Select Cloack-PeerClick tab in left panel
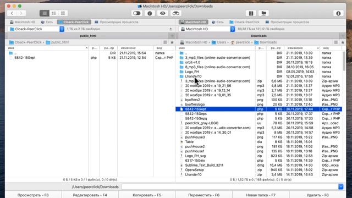Viewport: 352px width, 198px height. coord(74,22)
